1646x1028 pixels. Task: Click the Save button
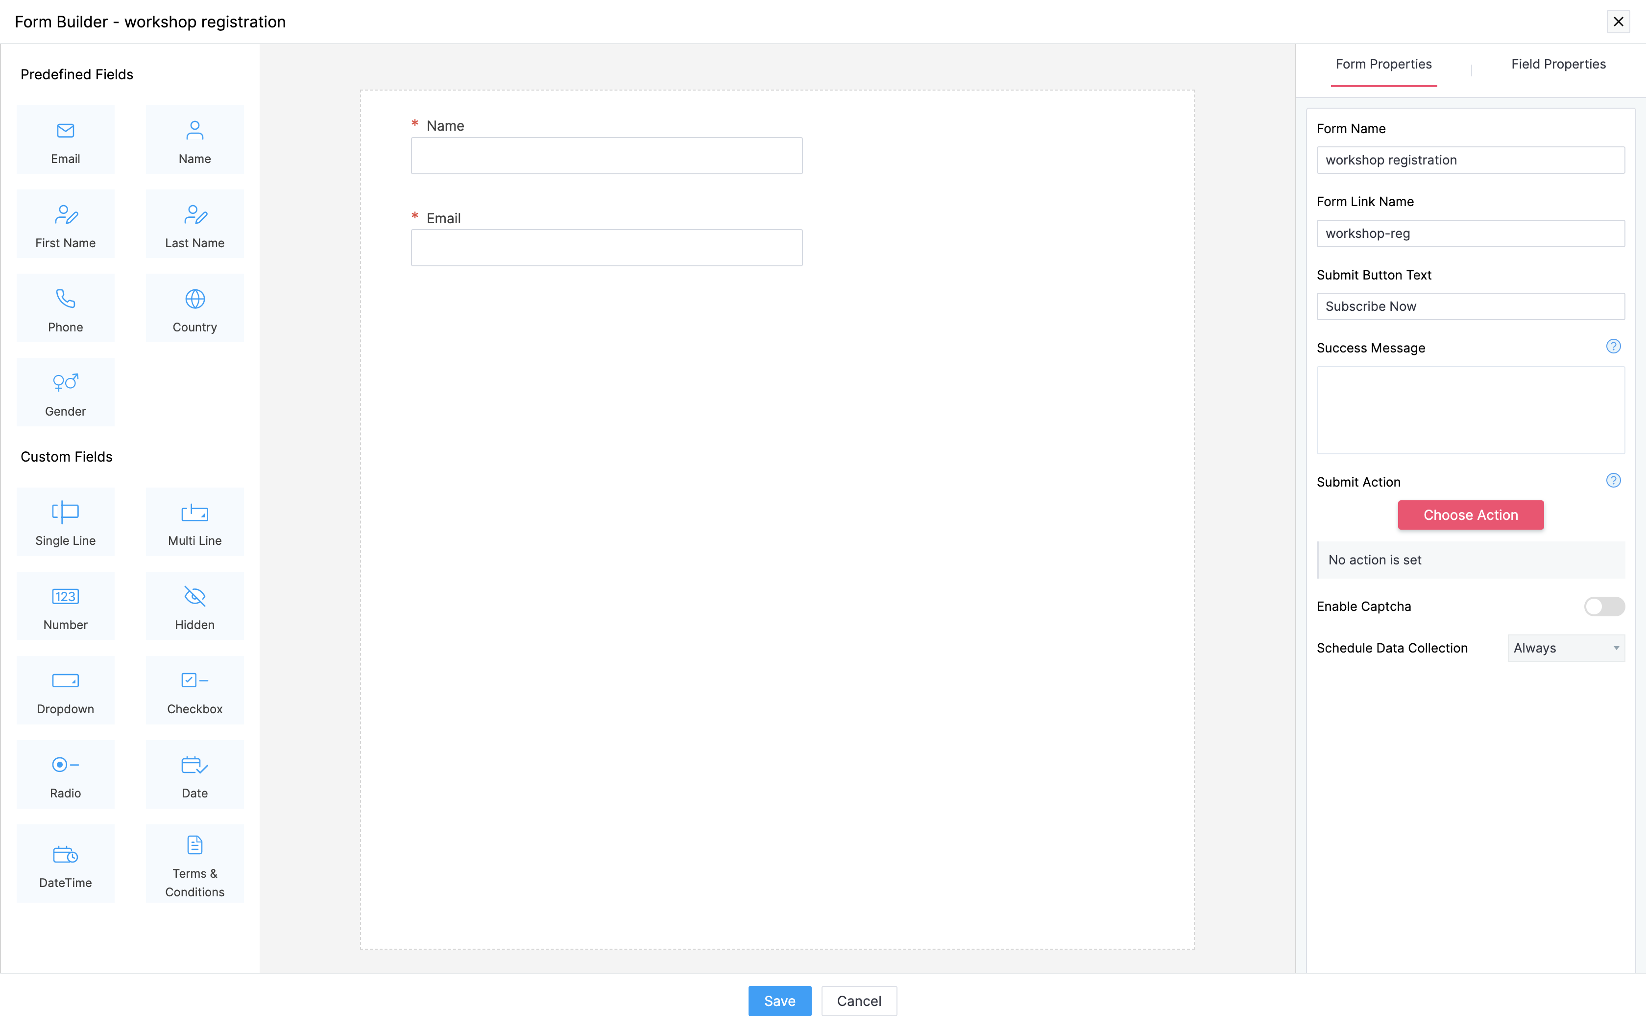[x=779, y=1001]
